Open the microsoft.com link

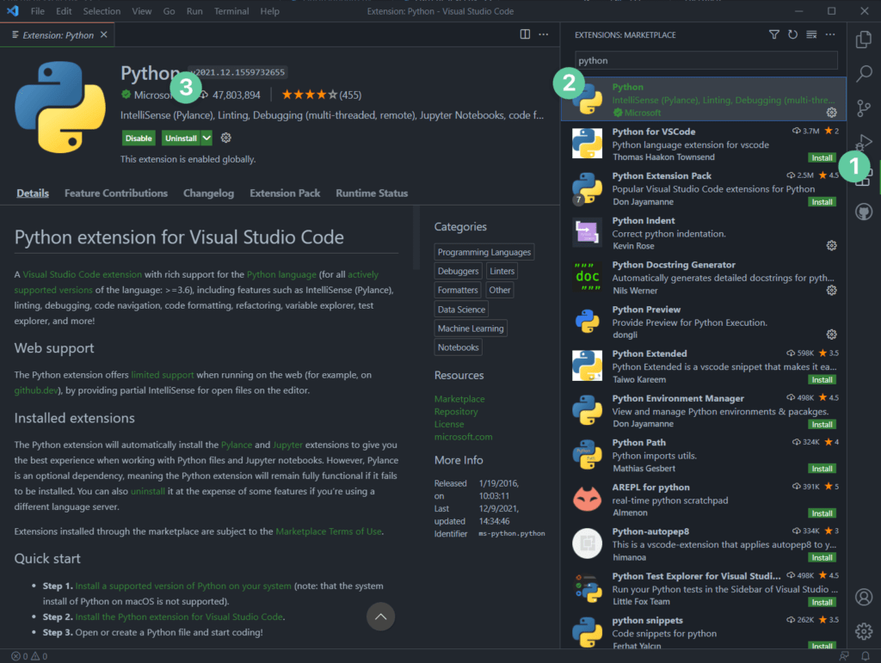(463, 437)
